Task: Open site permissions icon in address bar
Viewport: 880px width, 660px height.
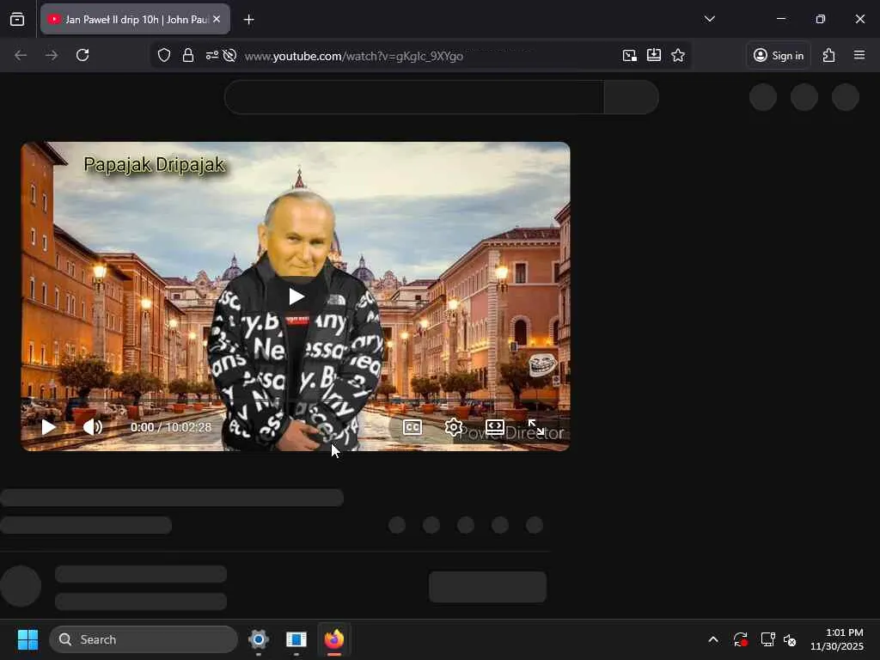Action: (211, 55)
